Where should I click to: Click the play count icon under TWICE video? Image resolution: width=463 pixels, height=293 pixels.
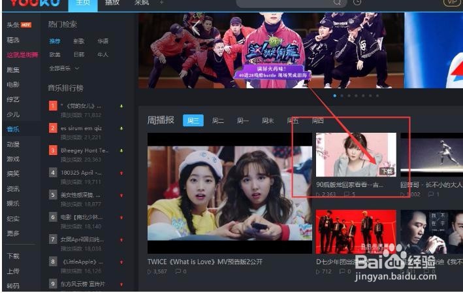[150, 271]
